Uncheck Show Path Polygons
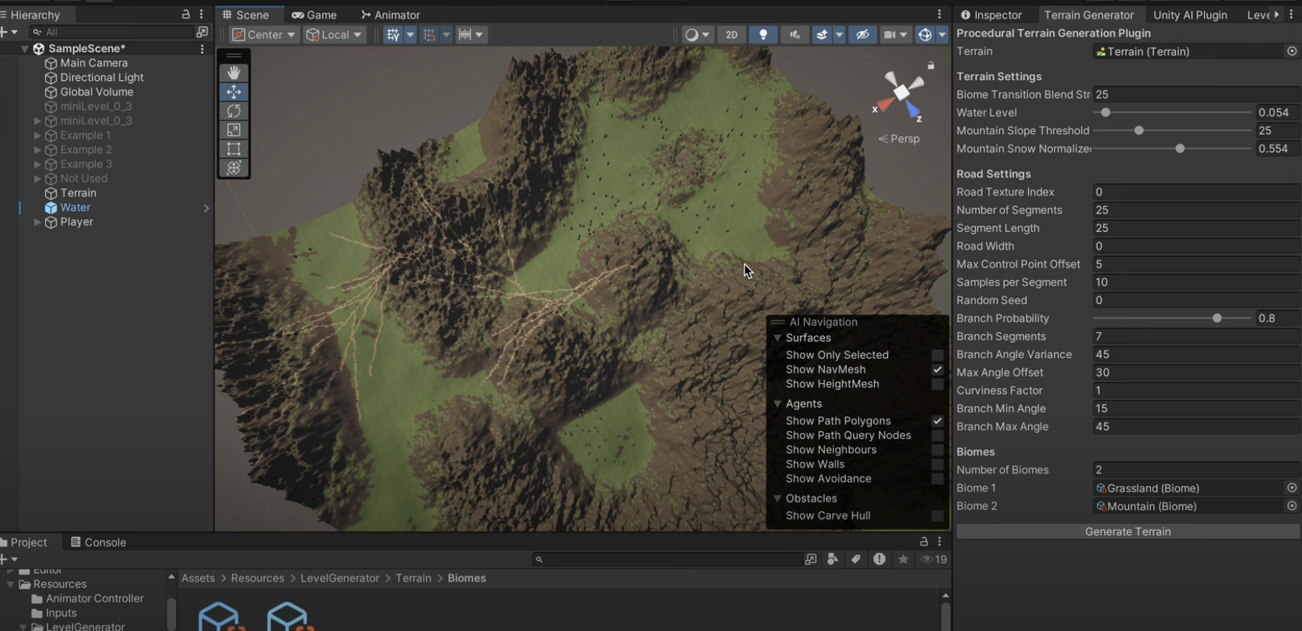 point(937,421)
